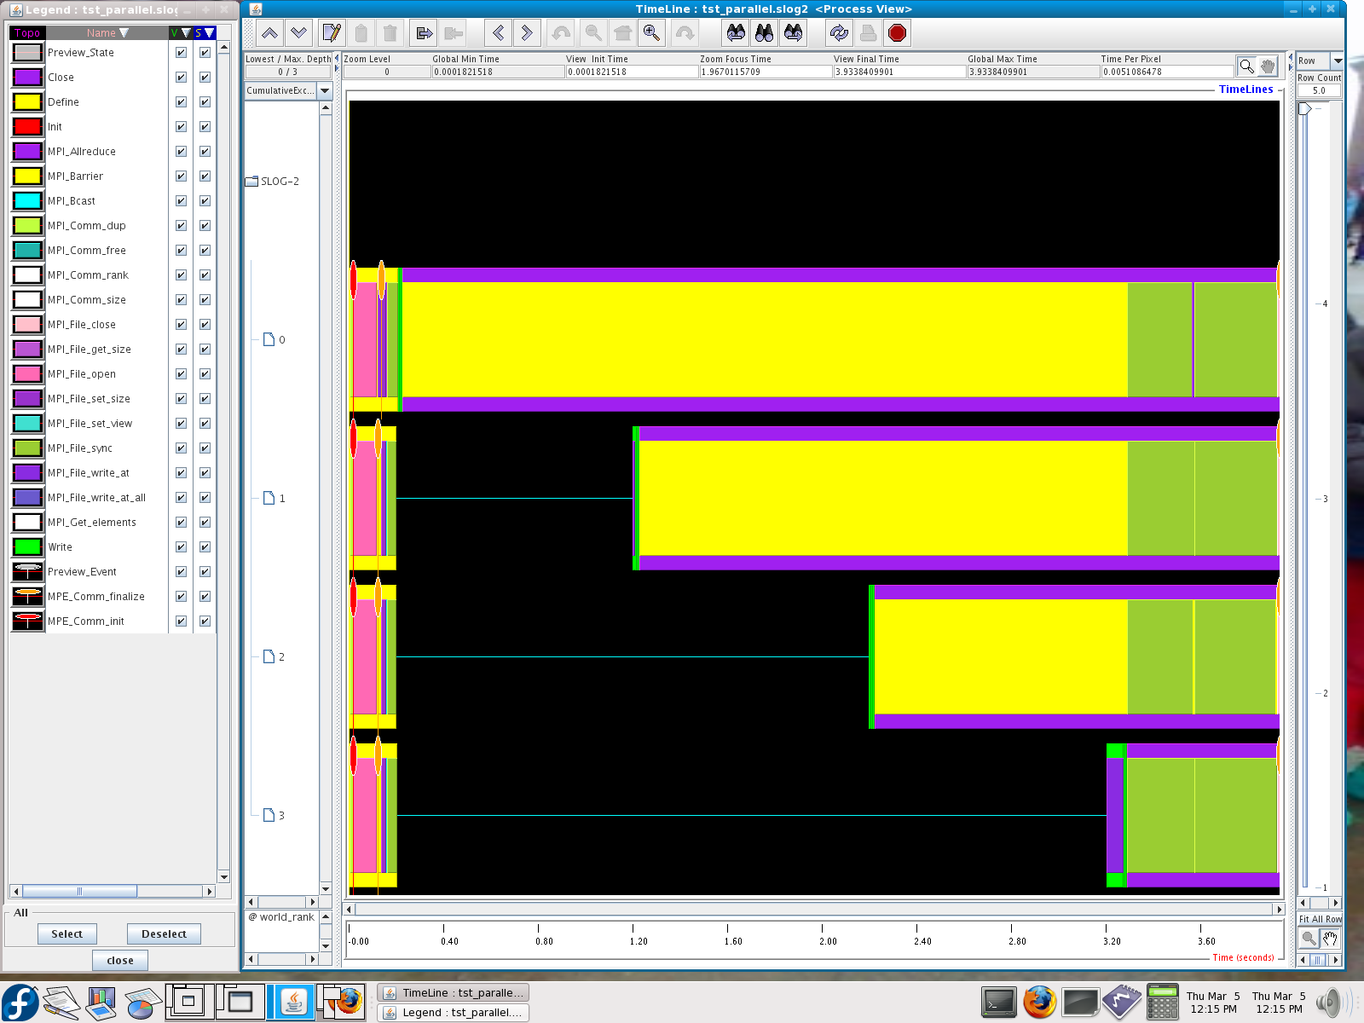Viewport: 1364px width, 1023px height.
Task: Click the refresh arrows toolbar icon
Action: [839, 33]
